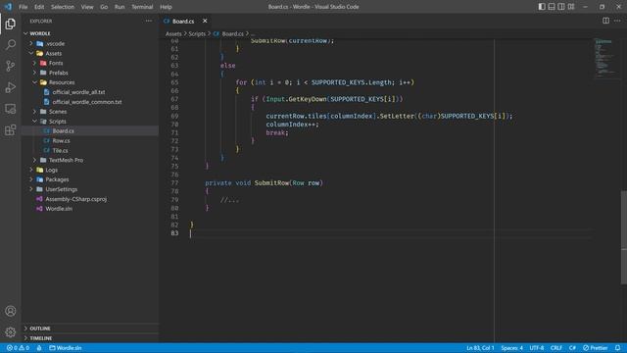This screenshot has width=627, height=353.
Task: Open the Selection menu
Action: pos(63,7)
